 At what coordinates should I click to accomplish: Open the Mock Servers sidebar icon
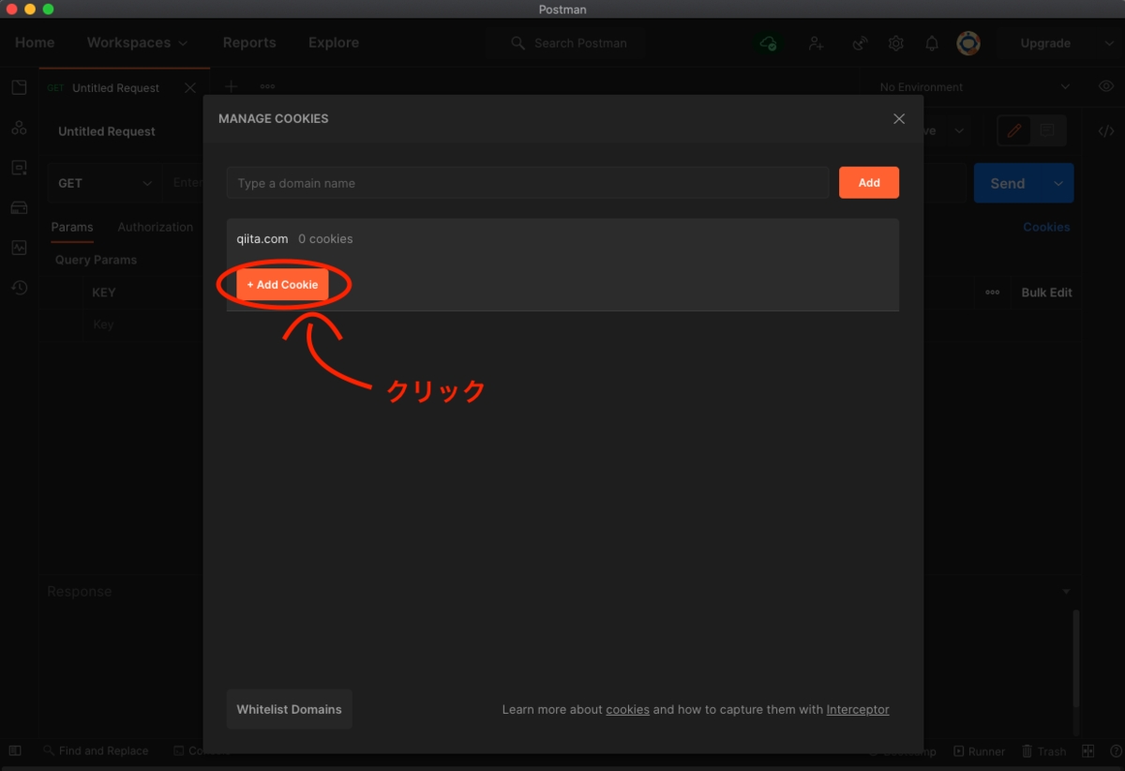(19, 207)
